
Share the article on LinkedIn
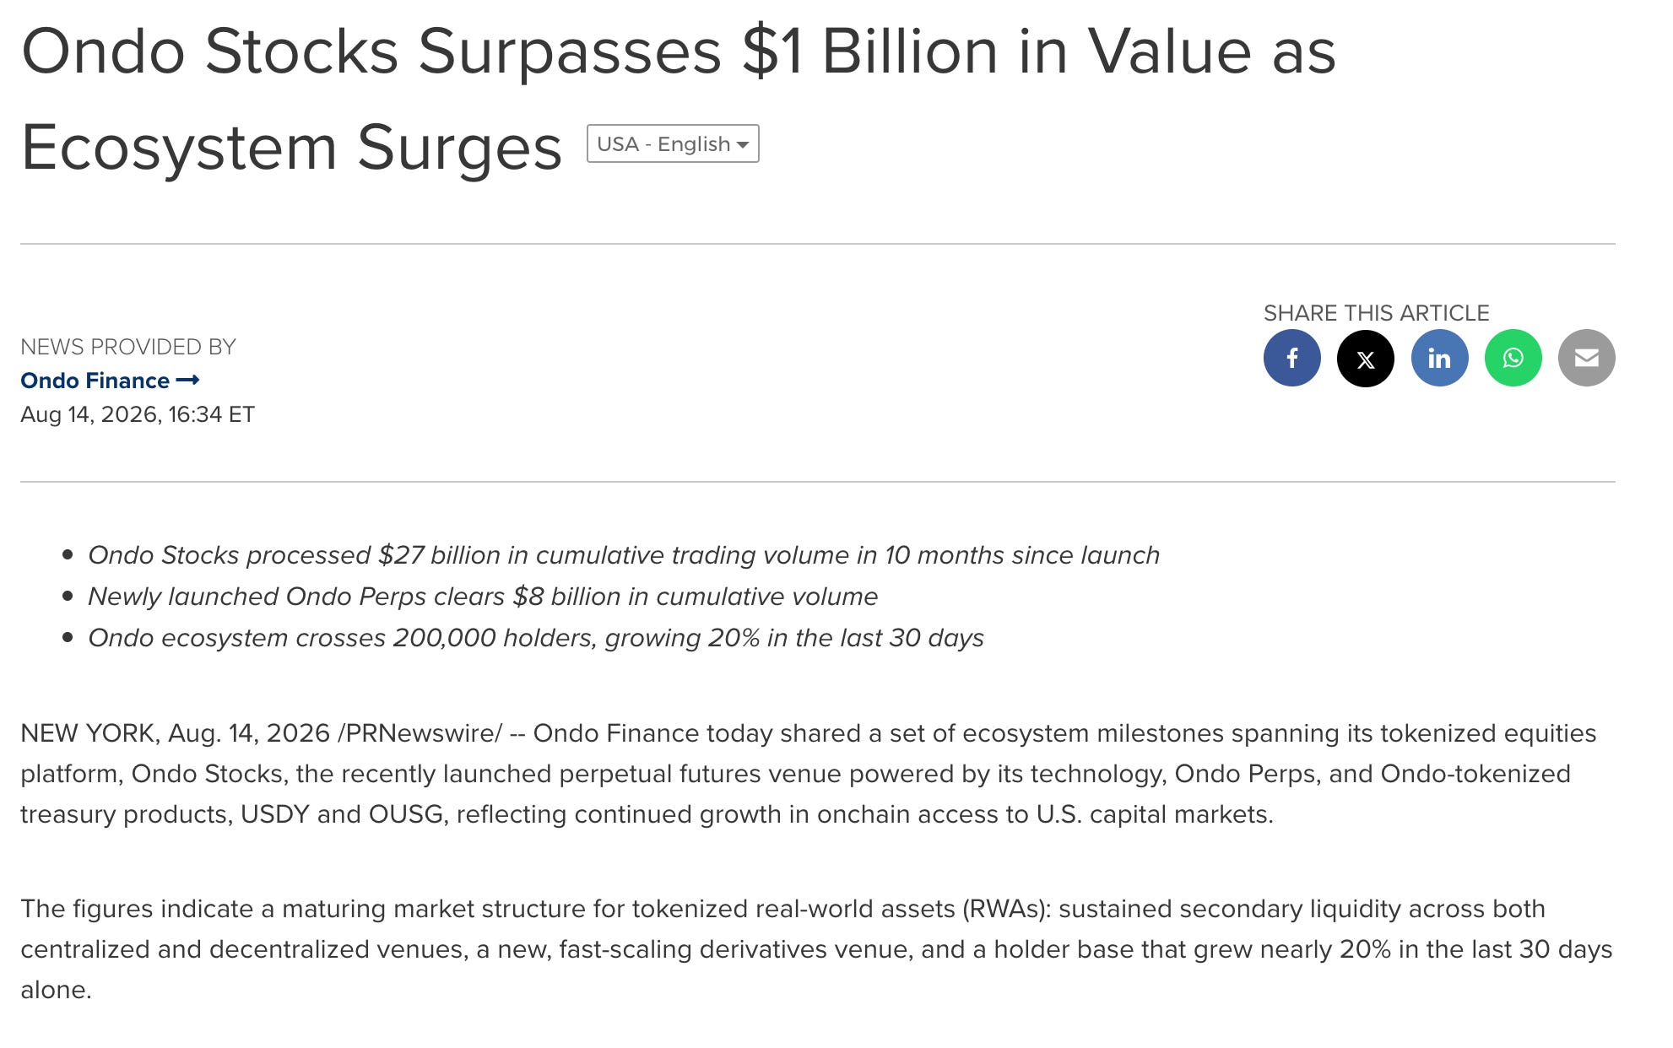pyautogui.click(x=1439, y=358)
